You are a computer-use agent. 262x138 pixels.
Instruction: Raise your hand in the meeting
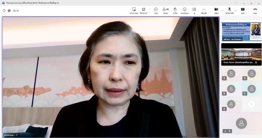click(175, 10)
